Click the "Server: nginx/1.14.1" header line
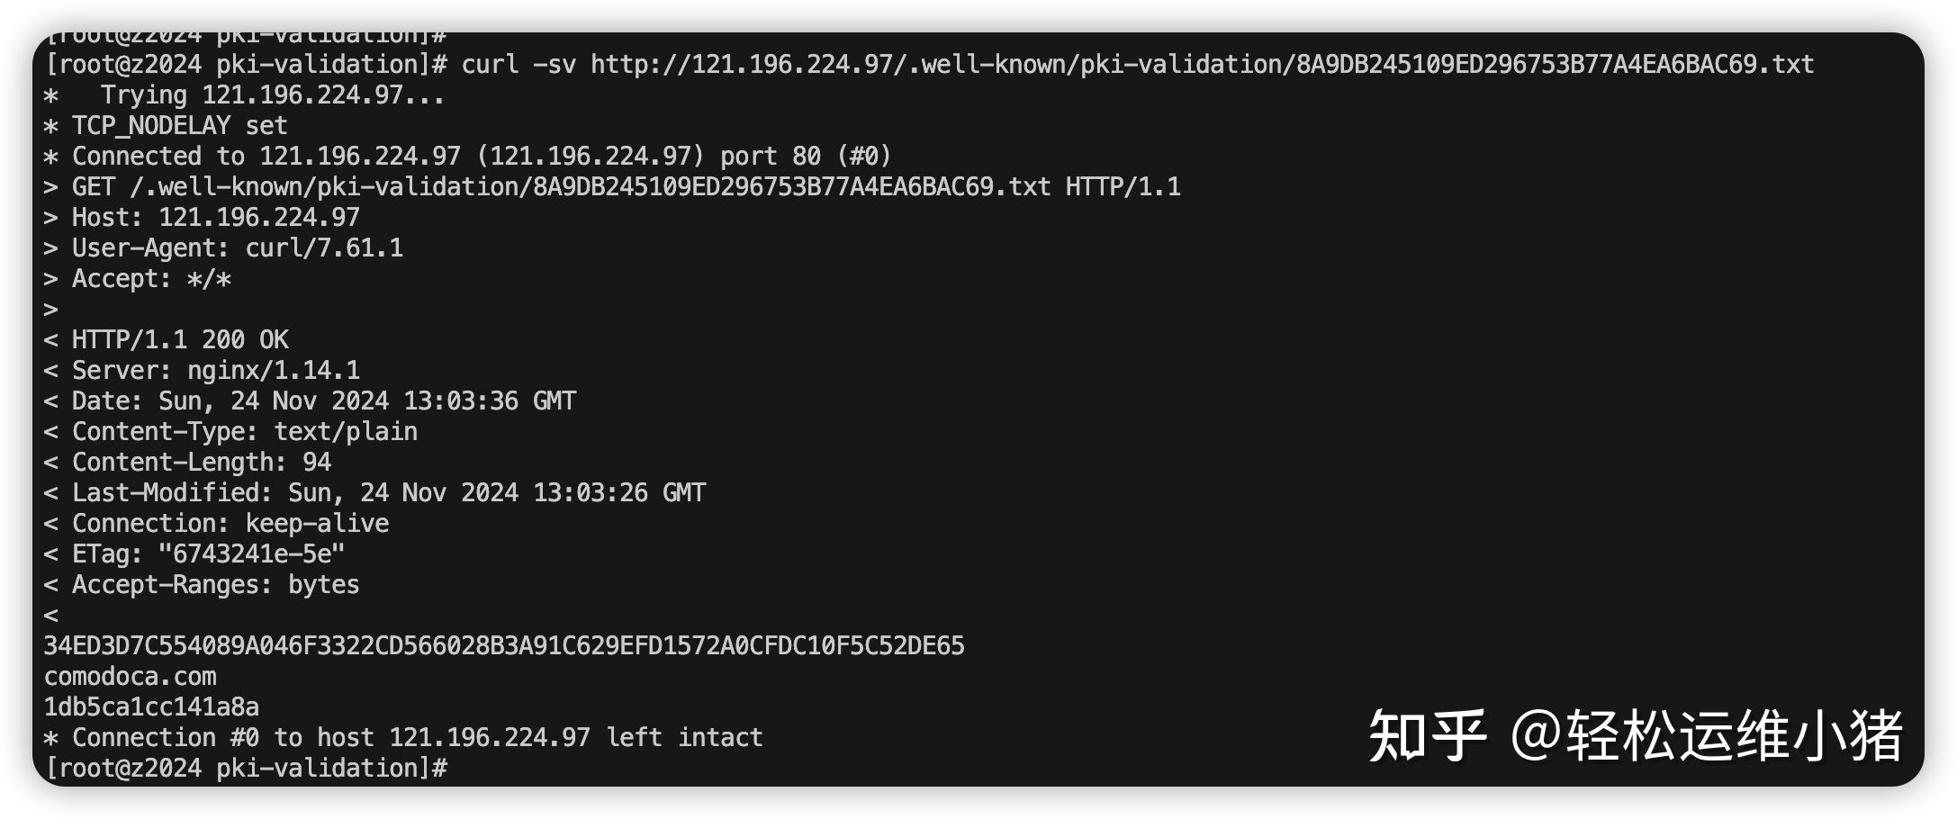1957x819 pixels. pos(215,371)
